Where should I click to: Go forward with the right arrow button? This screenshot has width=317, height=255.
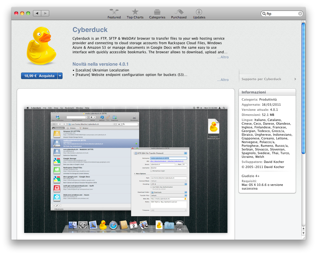[x=45, y=13]
